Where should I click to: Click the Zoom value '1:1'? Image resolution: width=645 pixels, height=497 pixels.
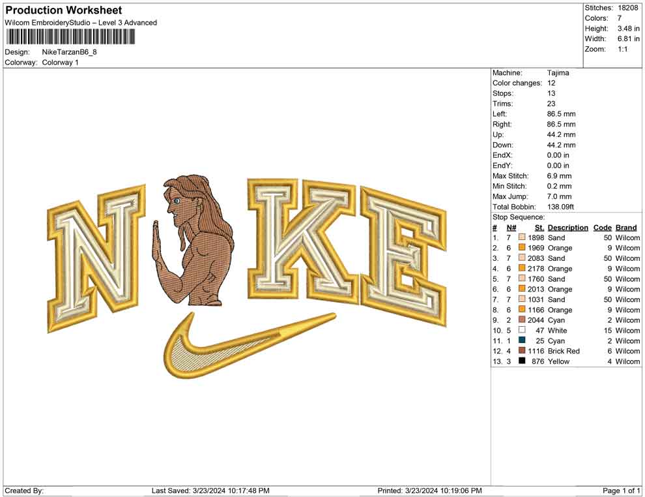(622, 49)
